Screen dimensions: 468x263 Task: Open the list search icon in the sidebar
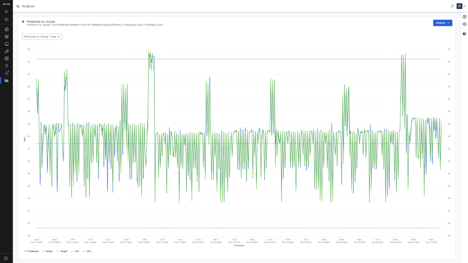[x=6, y=19]
